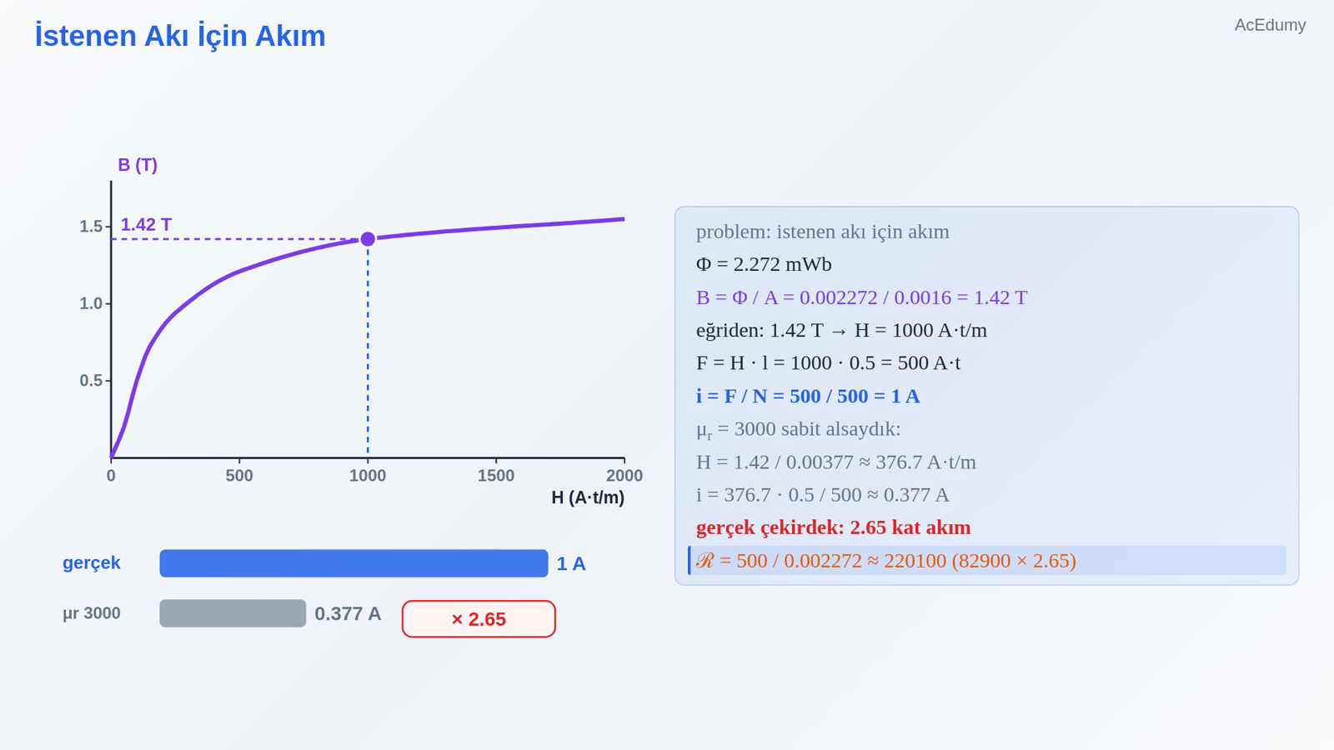The height and width of the screenshot is (750, 1334).
Task: Click the 'Φ = 2.272 mWb' line
Action: tap(764, 264)
